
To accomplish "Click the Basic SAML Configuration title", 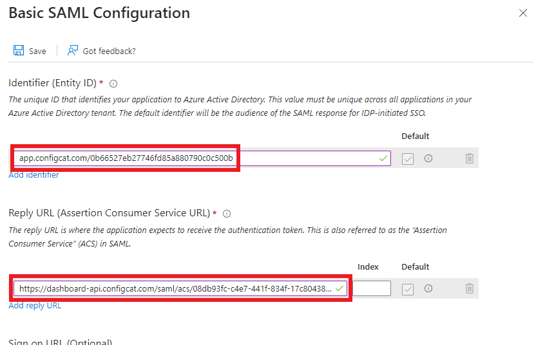I will (99, 13).
